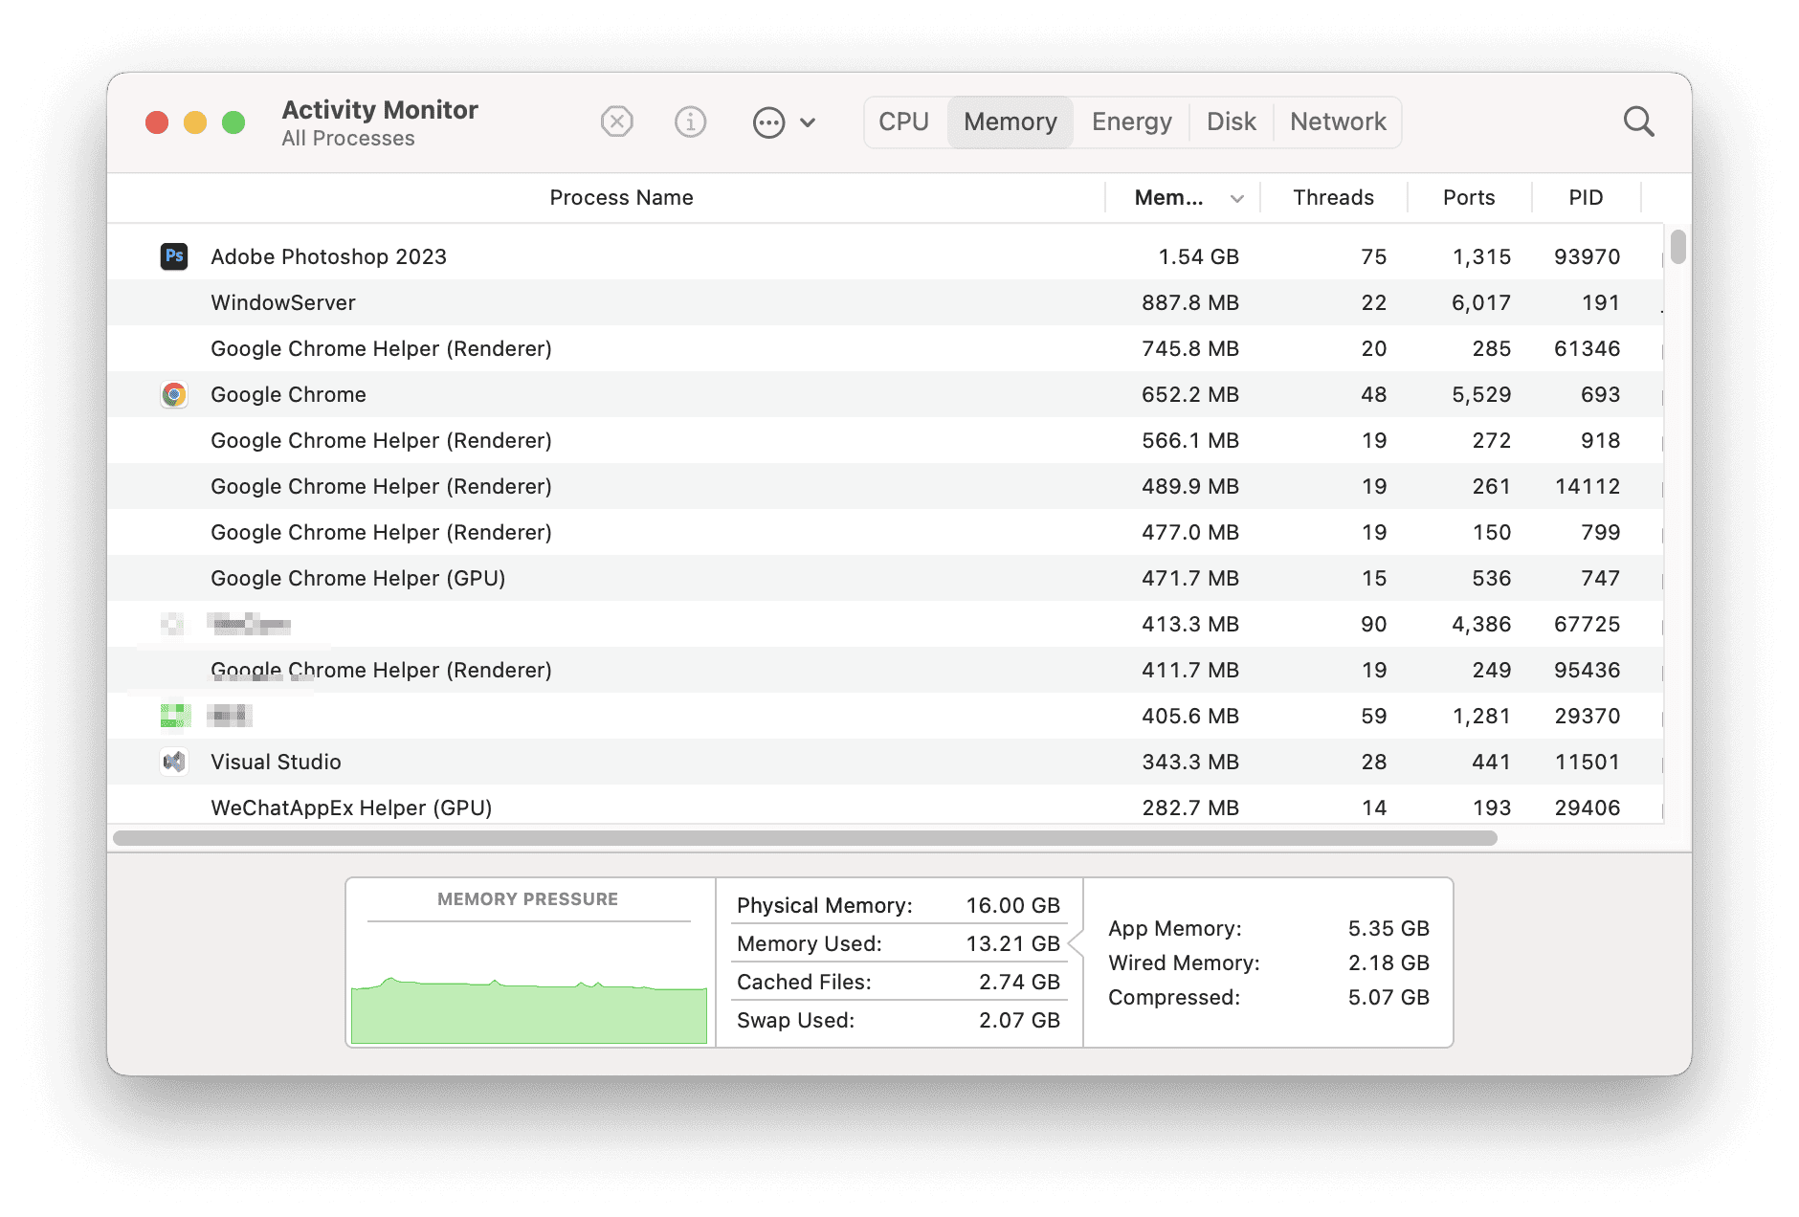1799x1217 pixels.
Task: Expand the chevron next to the ellipsis menu
Action: (x=808, y=122)
